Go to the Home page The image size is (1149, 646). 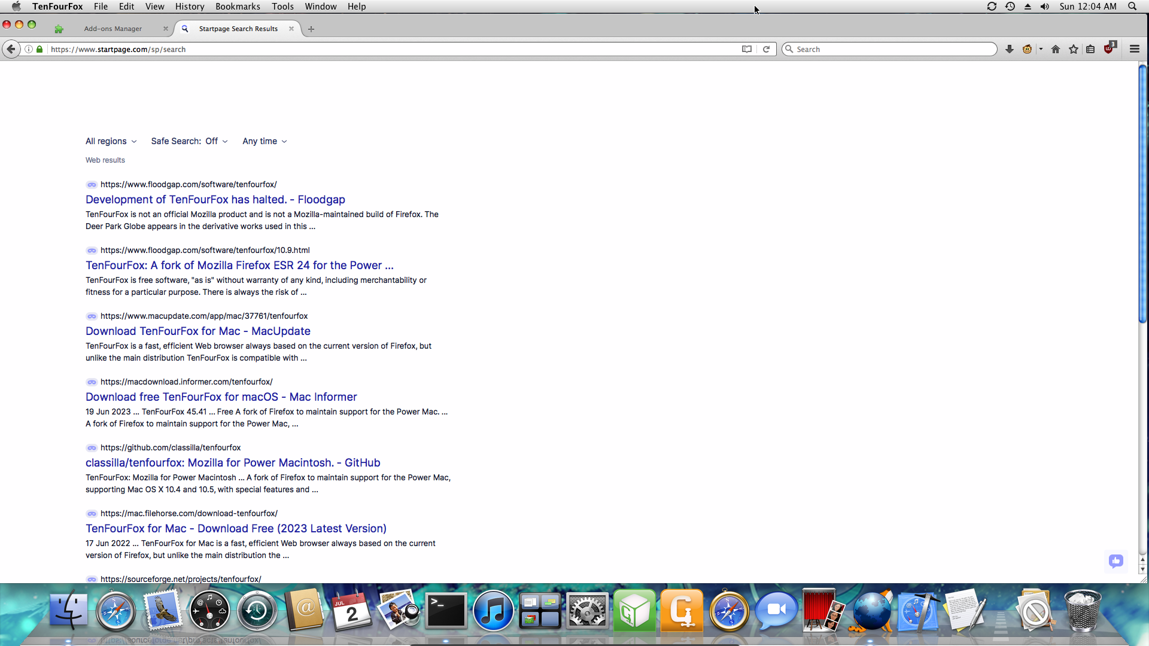pyautogui.click(x=1056, y=49)
